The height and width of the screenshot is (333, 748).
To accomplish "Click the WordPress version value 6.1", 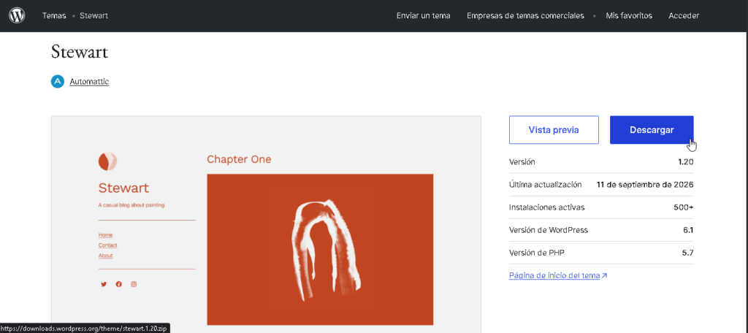I will click(688, 230).
